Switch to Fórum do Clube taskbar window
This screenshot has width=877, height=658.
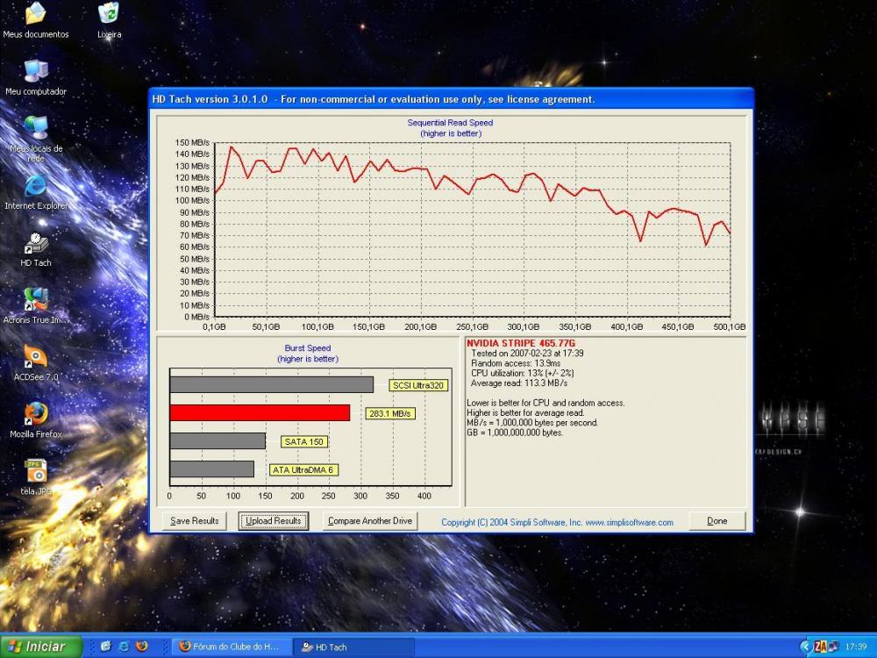coord(231,647)
